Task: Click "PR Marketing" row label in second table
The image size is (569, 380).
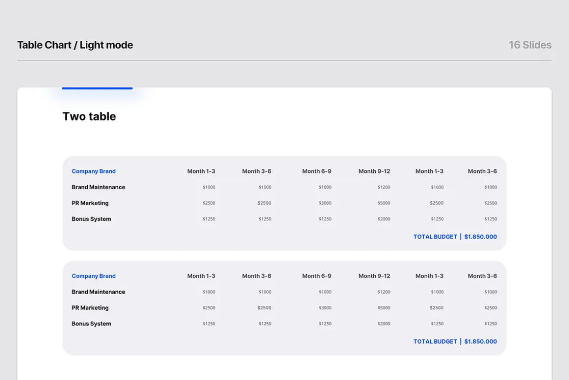Action: pyautogui.click(x=90, y=308)
